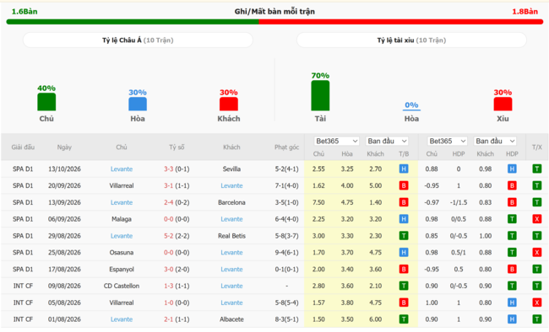Image resolution: width=549 pixels, height=332 pixels.
Task: Click HDP B badge in Espanyol row
Action: (512, 270)
